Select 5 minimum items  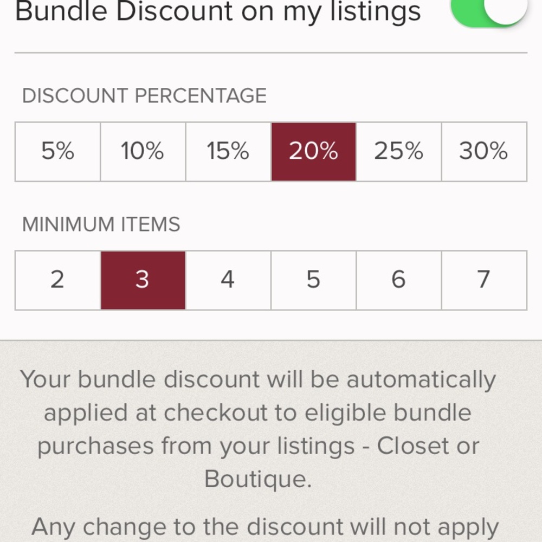313,280
